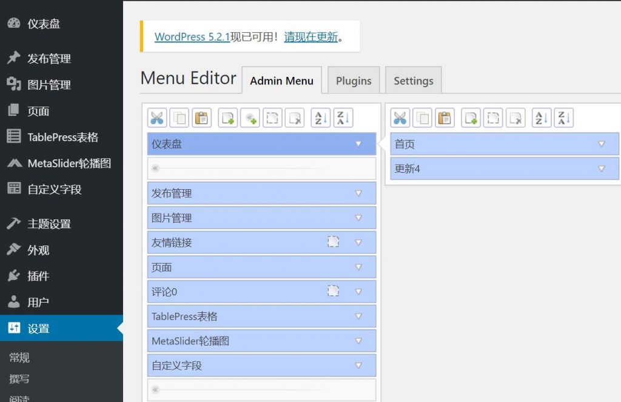The width and height of the screenshot is (621, 402).
Task: Switch to Plugins tab
Action: click(x=354, y=81)
